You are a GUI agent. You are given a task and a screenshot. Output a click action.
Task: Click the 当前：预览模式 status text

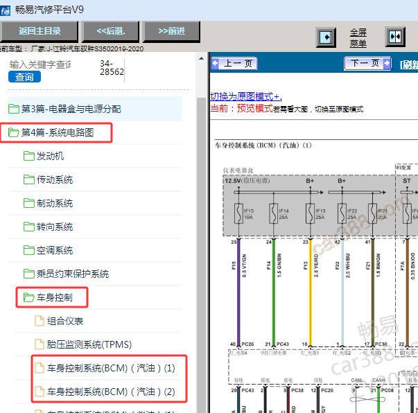click(x=241, y=109)
